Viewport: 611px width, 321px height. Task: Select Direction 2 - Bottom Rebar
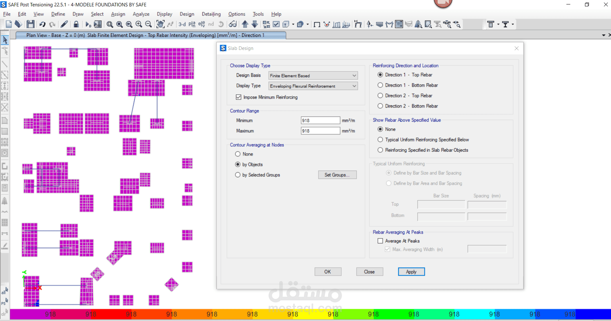tap(407, 106)
